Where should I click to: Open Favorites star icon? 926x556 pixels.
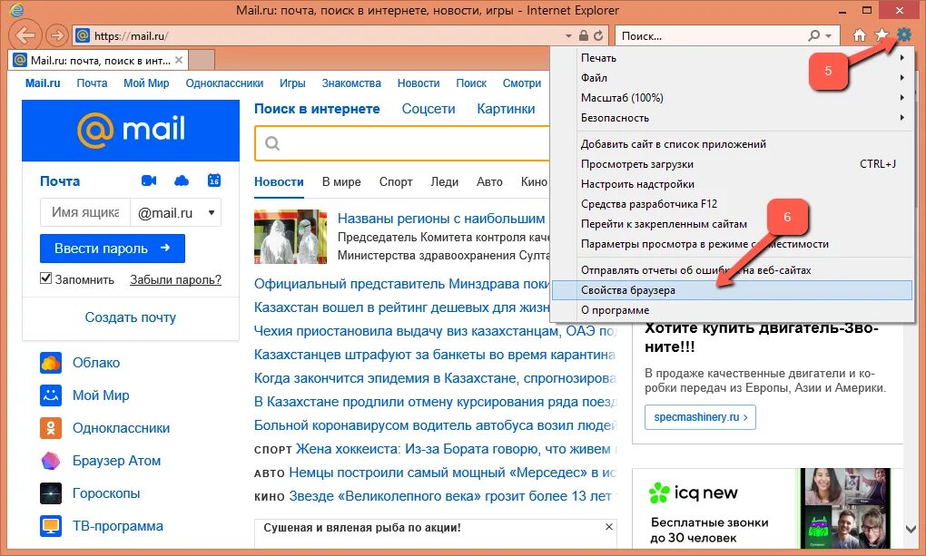coord(882,35)
